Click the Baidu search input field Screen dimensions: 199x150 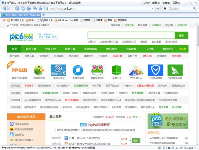tap(179, 9)
